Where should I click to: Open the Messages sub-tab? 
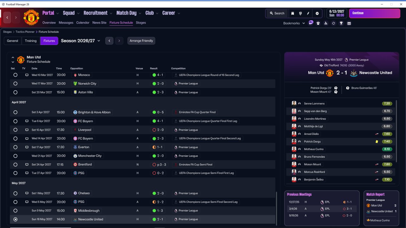tap(66, 23)
